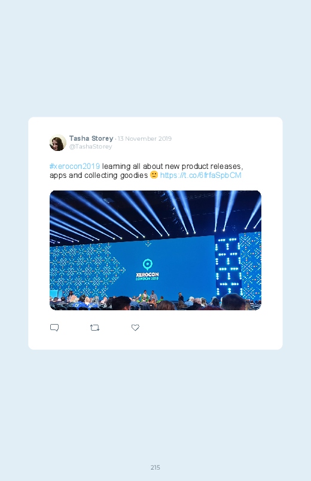Open the Xerocon stage photo
The height and width of the screenshot is (481, 311).
155,250
